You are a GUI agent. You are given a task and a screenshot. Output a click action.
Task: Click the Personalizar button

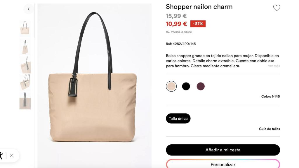pos(223,164)
